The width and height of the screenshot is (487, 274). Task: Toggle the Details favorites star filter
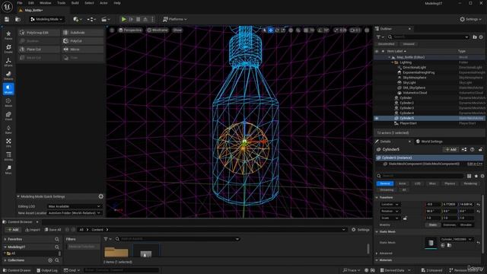[x=476, y=176]
